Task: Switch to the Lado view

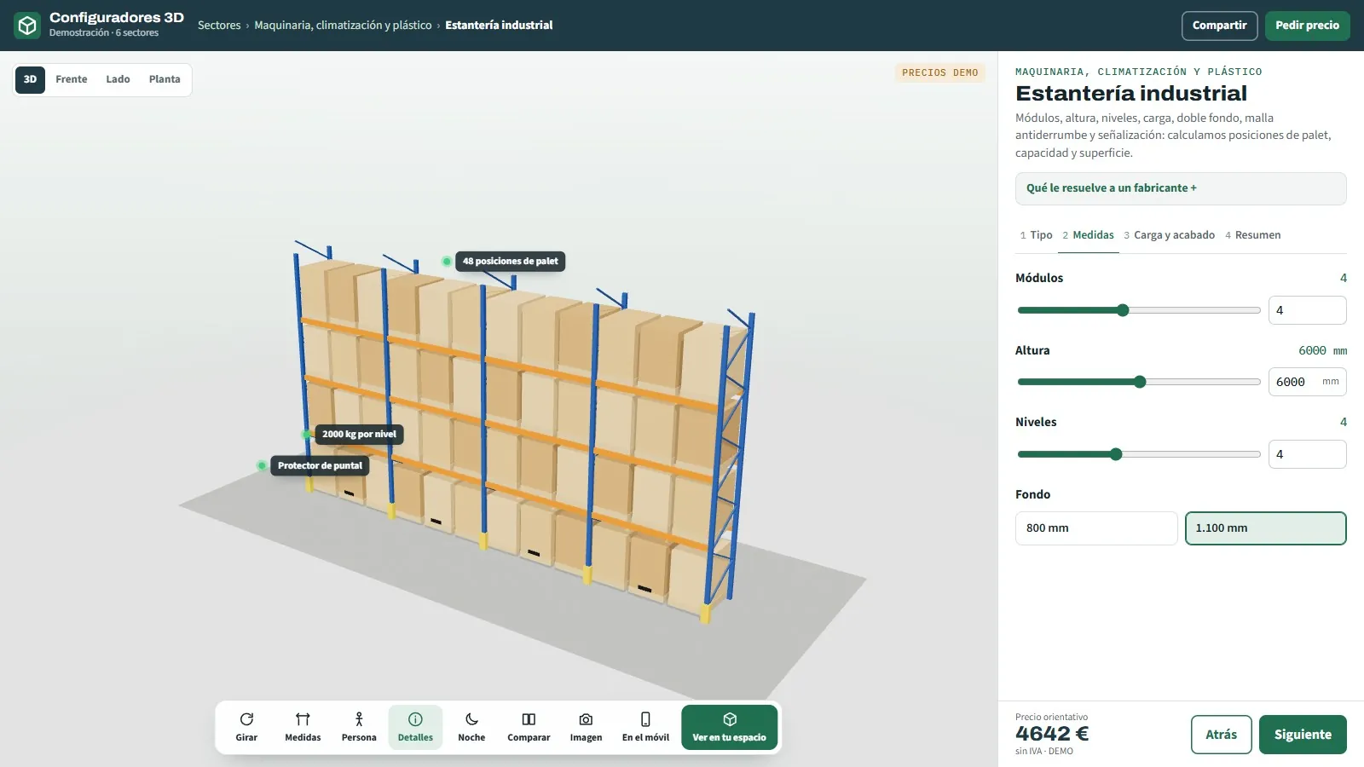Action: [118, 79]
